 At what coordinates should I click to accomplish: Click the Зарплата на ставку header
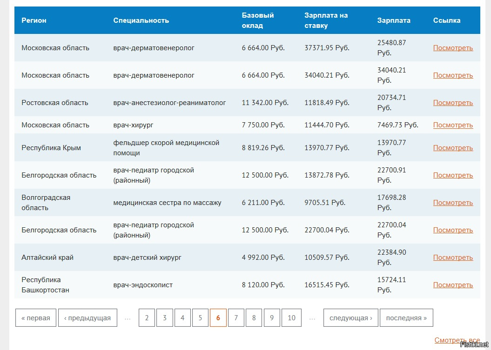click(326, 20)
